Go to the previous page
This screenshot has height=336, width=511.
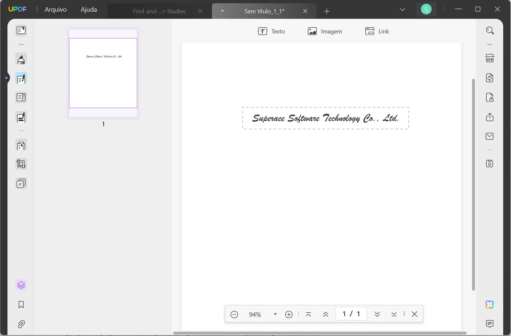326,314
